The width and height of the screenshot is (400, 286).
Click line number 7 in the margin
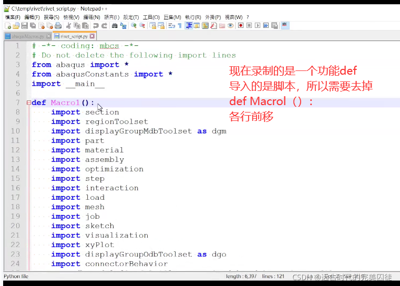coord(17,103)
